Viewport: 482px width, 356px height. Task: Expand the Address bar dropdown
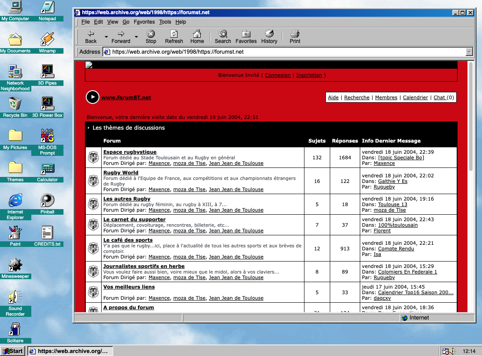click(x=469, y=52)
